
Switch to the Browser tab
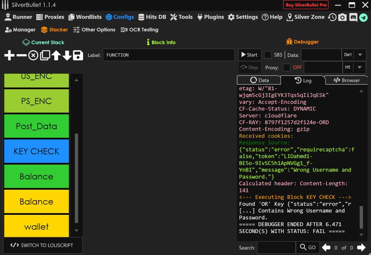(x=346, y=80)
